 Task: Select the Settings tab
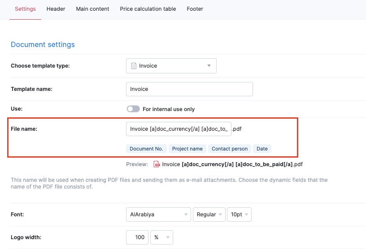25,9
